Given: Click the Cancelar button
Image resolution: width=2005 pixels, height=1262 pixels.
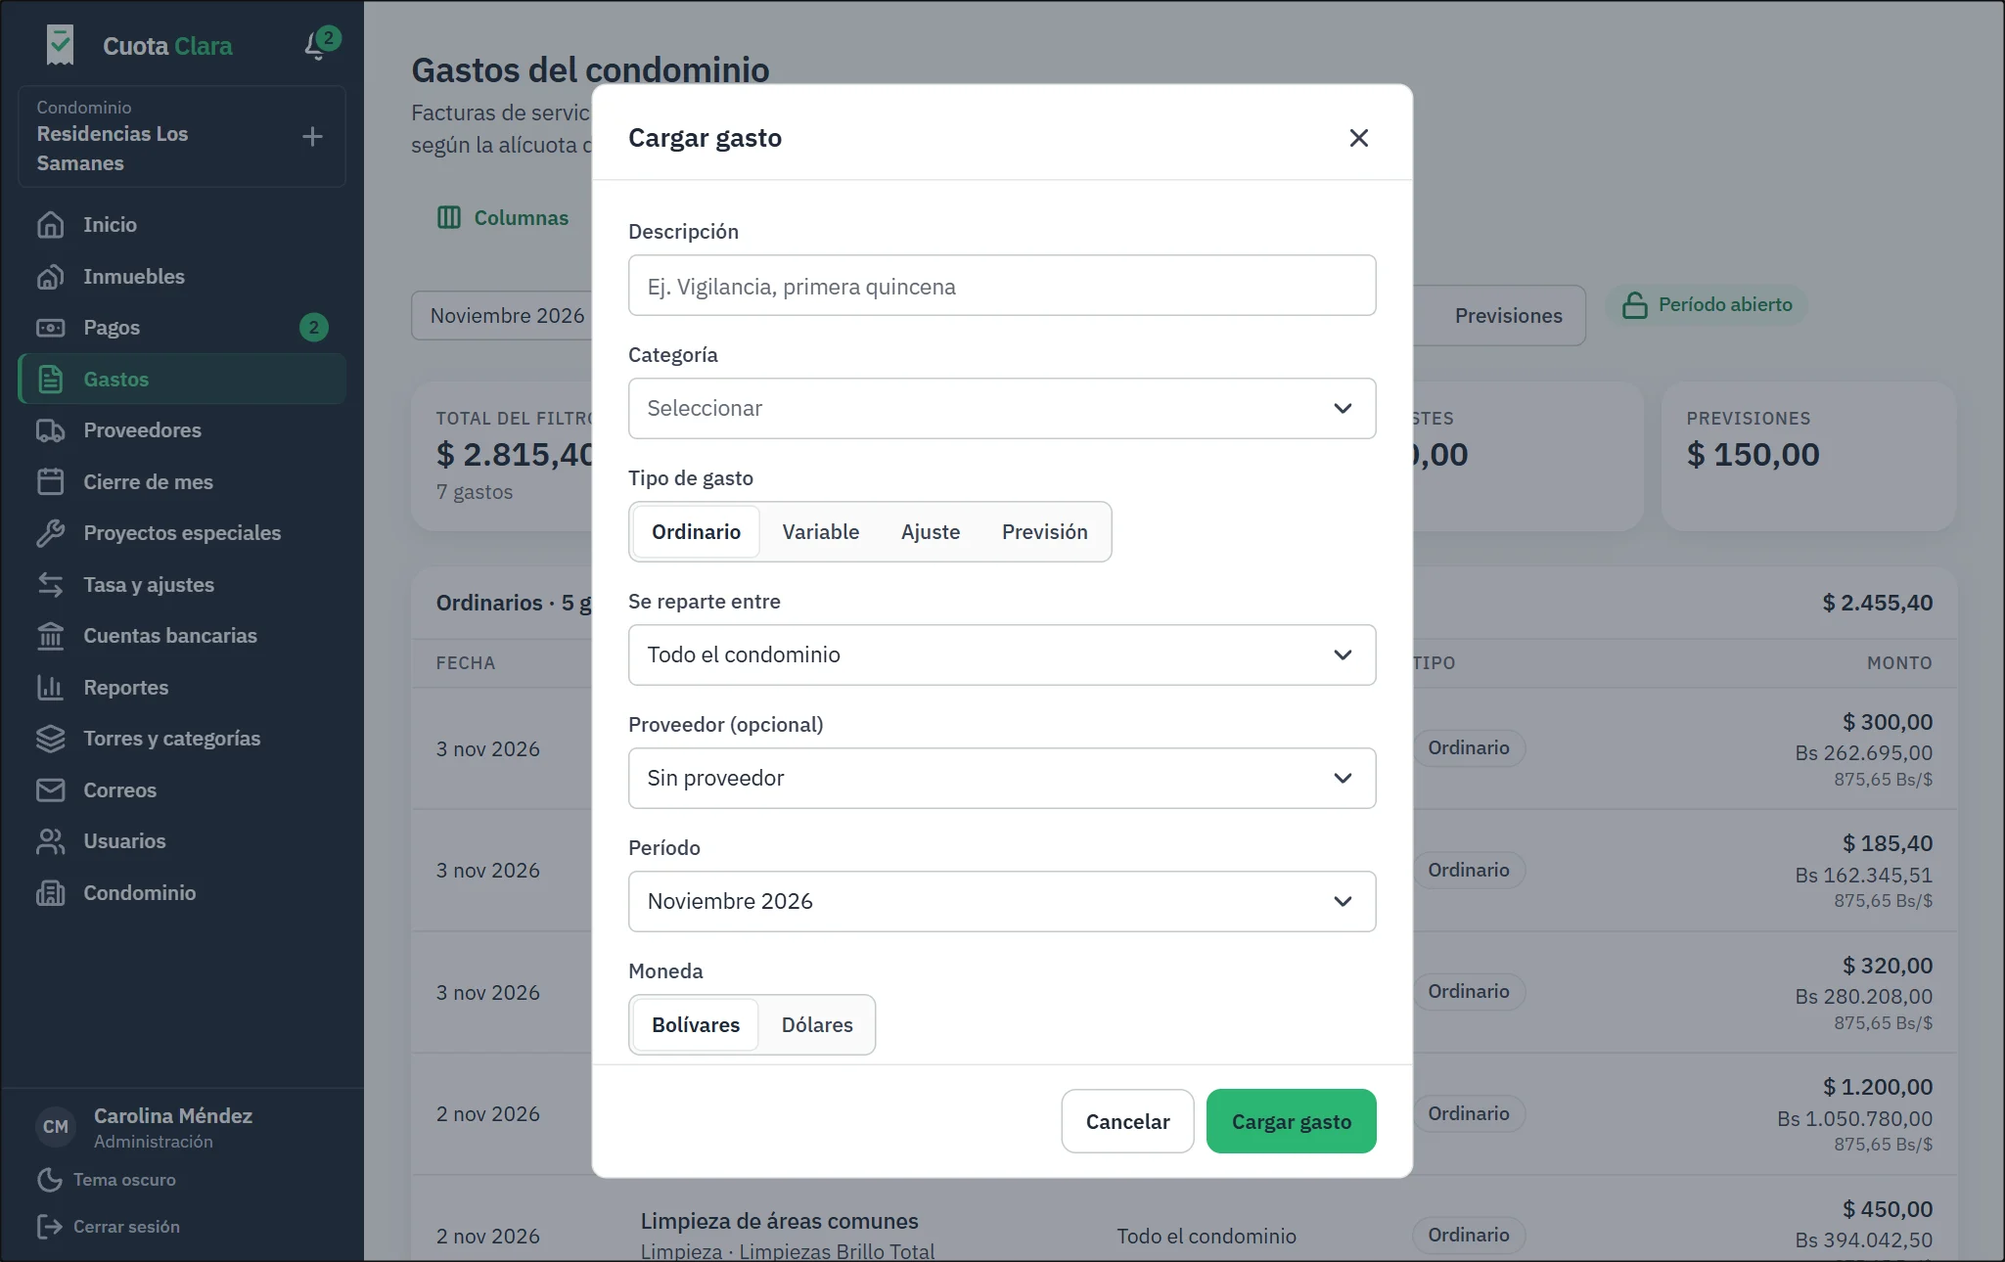Looking at the screenshot, I should [1127, 1122].
